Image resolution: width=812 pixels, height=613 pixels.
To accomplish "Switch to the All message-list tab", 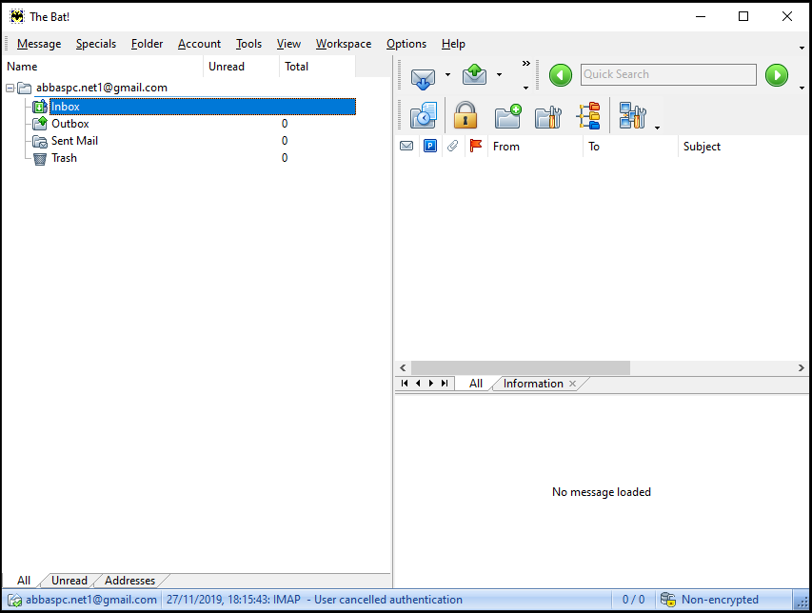I will click(x=475, y=384).
